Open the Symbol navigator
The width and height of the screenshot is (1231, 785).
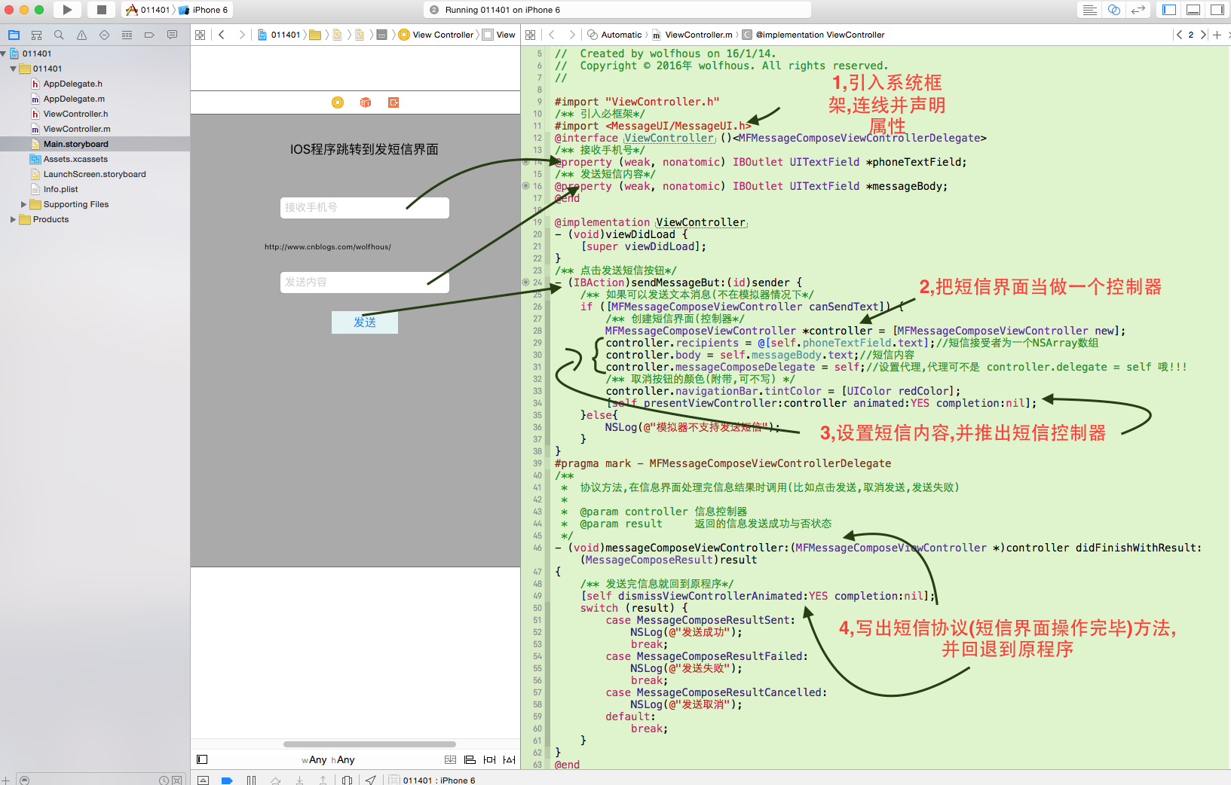point(35,35)
